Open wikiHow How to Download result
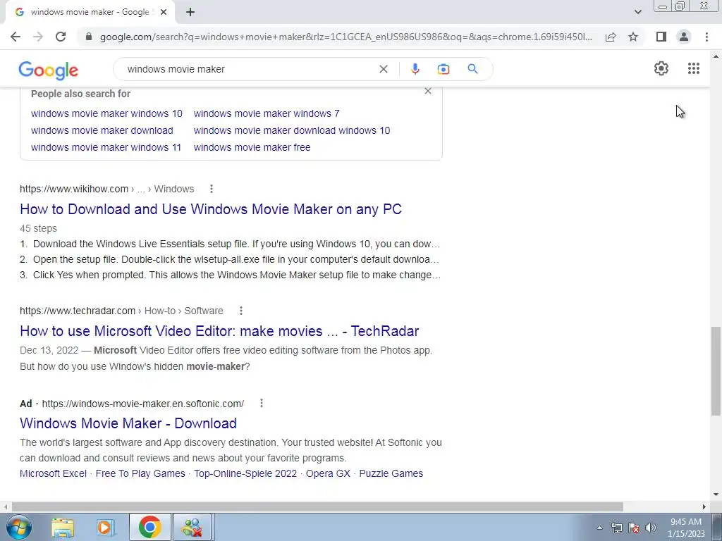The height and width of the screenshot is (541, 722). tap(210, 209)
